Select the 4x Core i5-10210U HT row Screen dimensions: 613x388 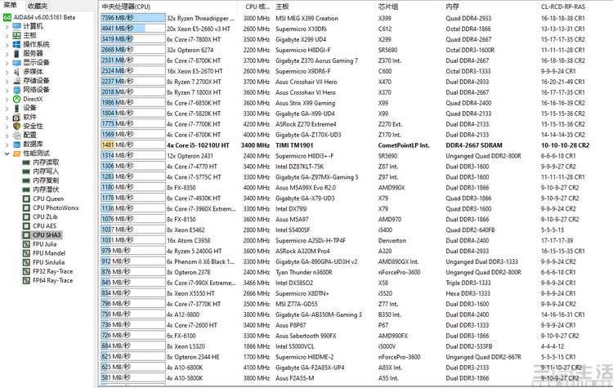(x=356, y=145)
